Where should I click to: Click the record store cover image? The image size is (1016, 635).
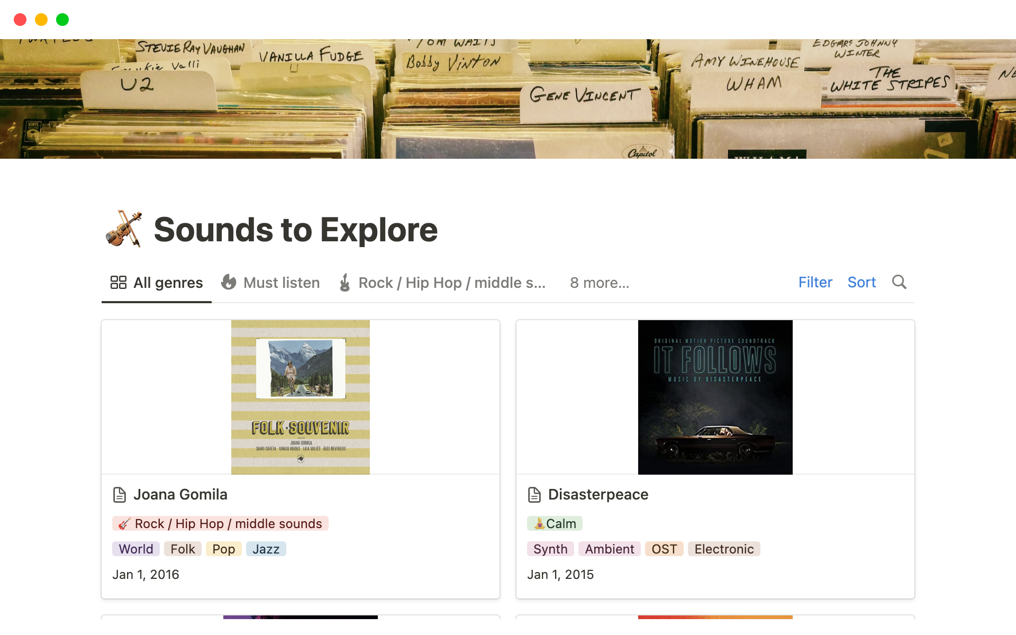[x=508, y=99]
